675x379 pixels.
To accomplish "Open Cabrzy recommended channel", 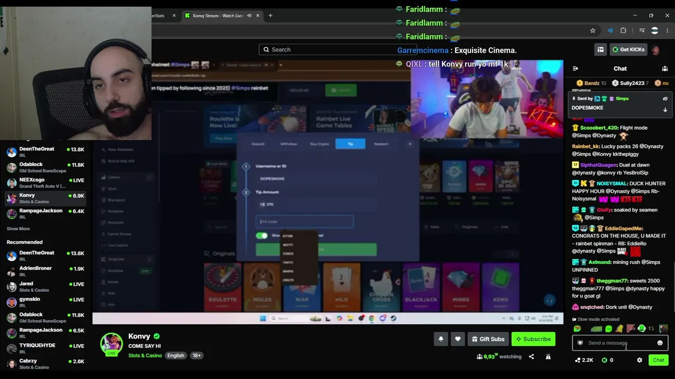I will 45,364.
